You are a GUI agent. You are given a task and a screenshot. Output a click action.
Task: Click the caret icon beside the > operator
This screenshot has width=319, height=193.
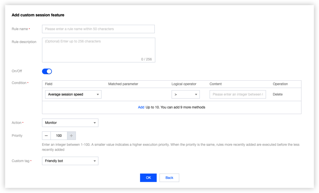coord(196,95)
